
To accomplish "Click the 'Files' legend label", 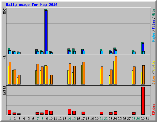I will [x=154, y=24].
